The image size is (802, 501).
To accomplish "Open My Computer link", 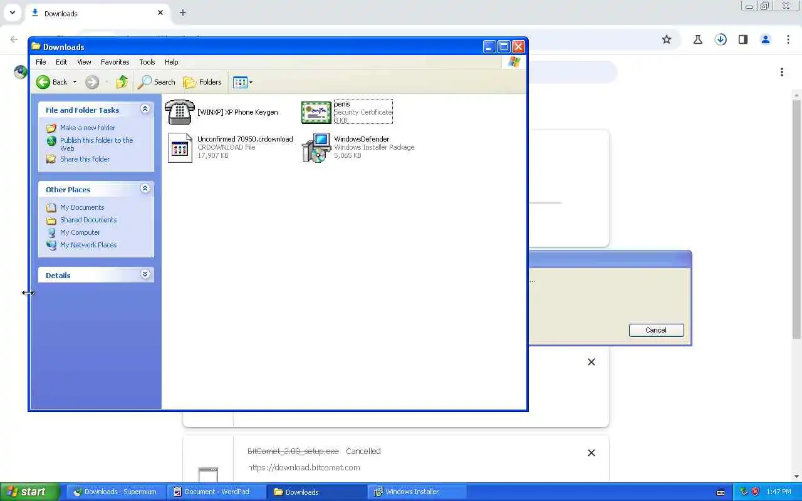I will [80, 232].
